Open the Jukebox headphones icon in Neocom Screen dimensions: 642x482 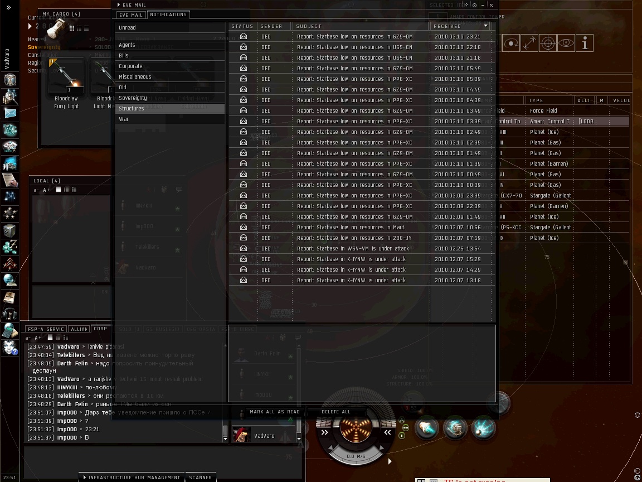[x=10, y=314]
